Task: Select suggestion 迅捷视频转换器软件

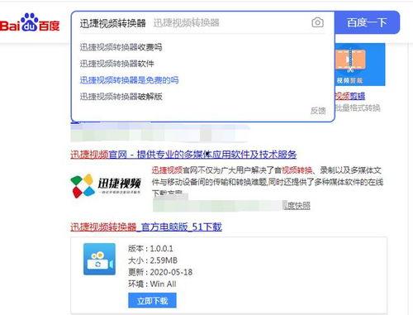Action: (x=116, y=64)
